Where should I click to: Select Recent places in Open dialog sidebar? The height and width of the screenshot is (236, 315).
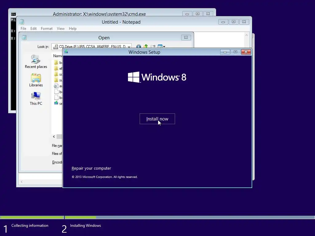(x=36, y=61)
